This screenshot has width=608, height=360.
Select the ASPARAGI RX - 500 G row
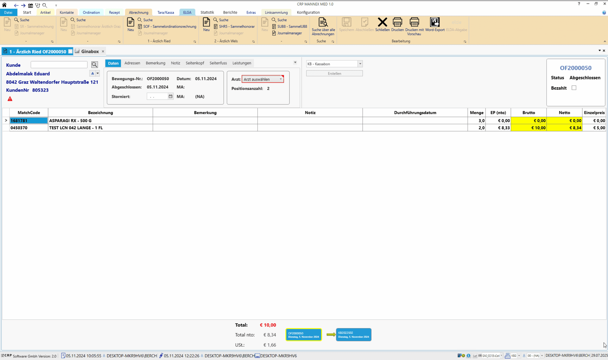[x=304, y=120]
